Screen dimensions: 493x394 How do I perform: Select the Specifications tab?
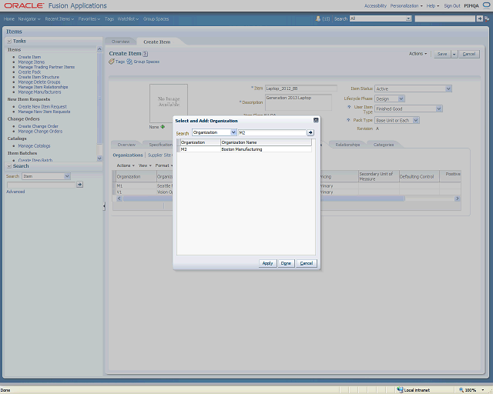pyautogui.click(x=160, y=145)
